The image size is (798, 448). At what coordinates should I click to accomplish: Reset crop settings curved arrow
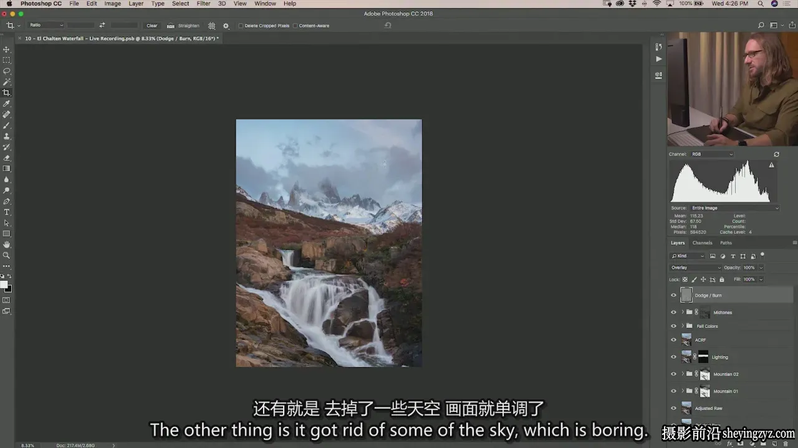(x=388, y=26)
